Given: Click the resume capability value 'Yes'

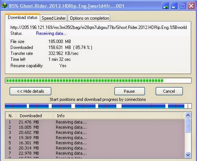Looking at the screenshot, I should coord(63,66).
